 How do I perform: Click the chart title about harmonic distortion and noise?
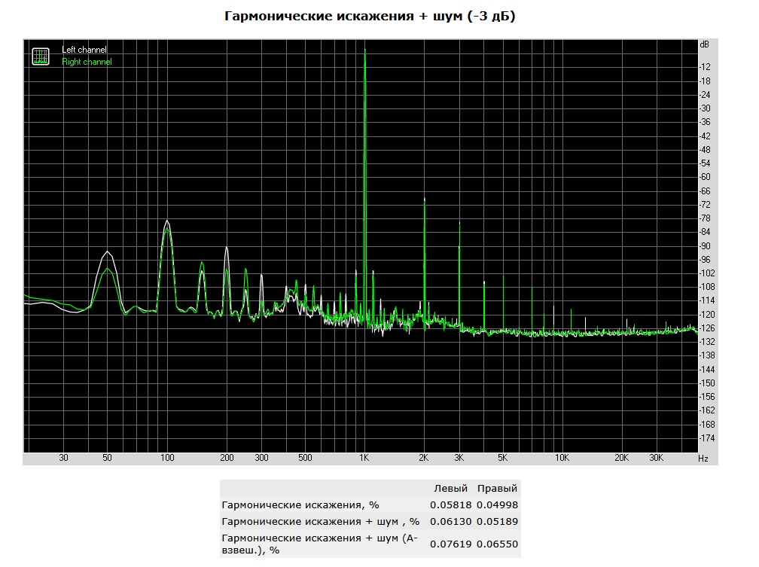click(370, 16)
